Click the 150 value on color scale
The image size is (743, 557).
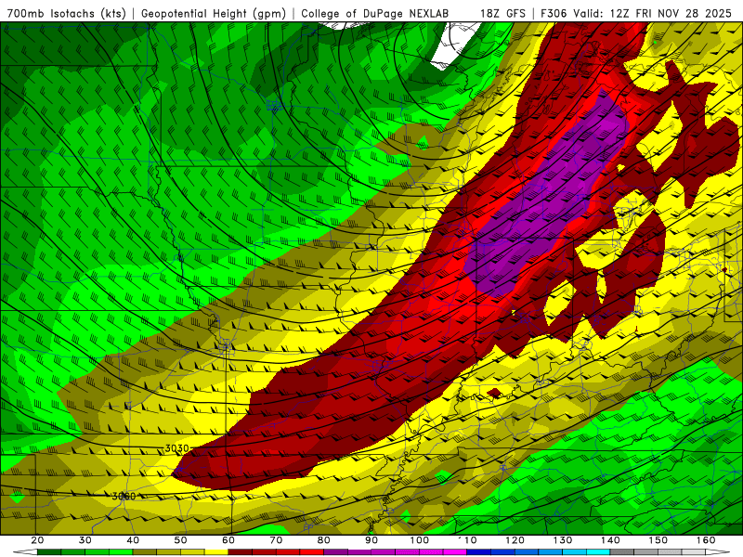click(x=658, y=540)
